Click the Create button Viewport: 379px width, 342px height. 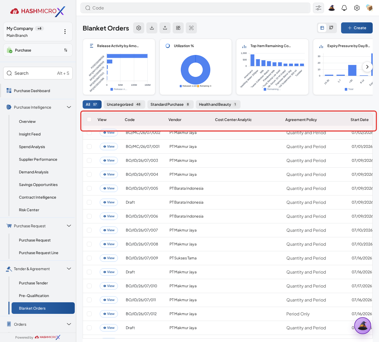[357, 28]
